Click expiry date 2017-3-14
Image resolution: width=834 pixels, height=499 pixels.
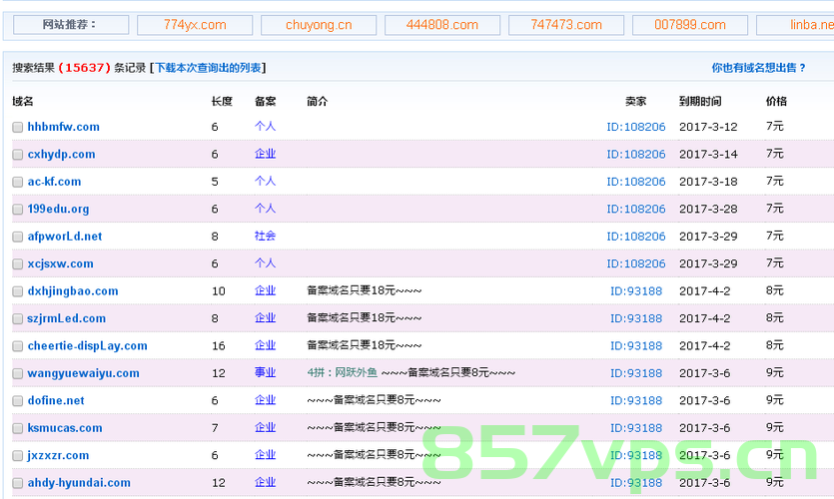click(x=708, y=155)
